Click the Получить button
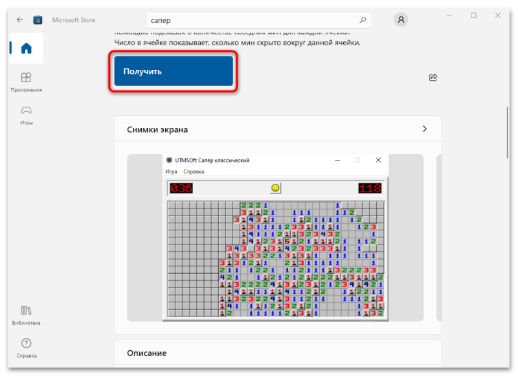 [x=174, y=71]
